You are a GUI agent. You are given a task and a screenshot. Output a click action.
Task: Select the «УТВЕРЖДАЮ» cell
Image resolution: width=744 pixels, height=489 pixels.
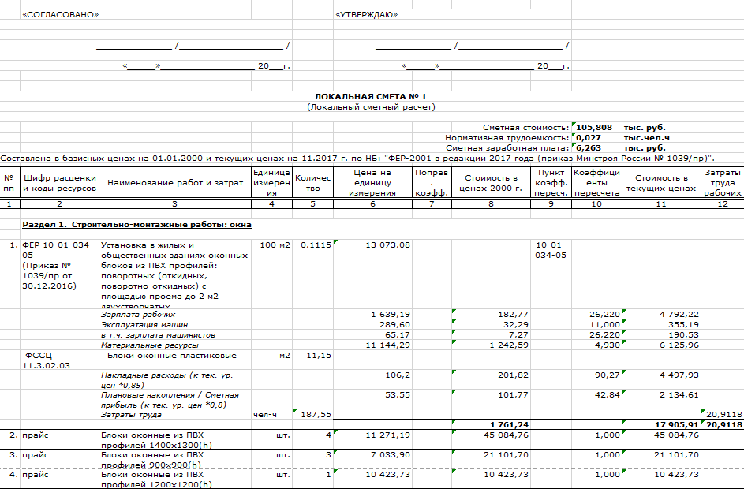(366, 14)
